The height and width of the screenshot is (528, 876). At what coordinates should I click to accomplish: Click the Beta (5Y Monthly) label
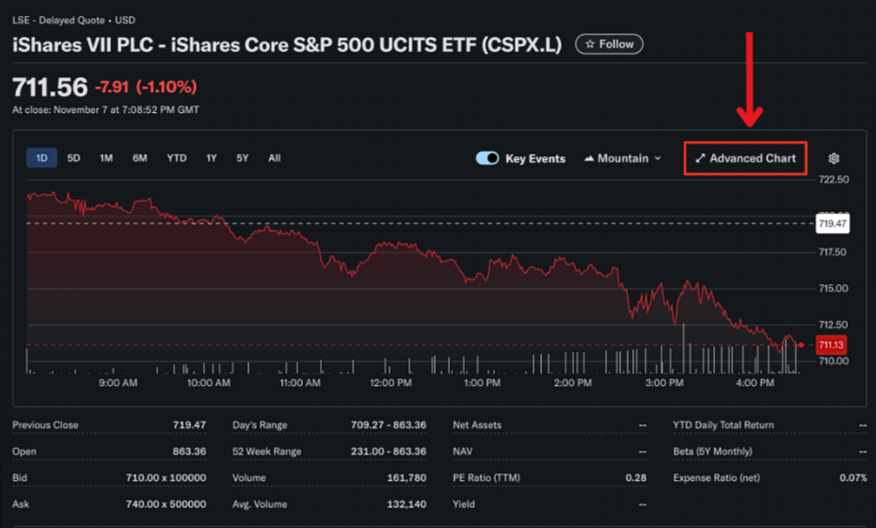(x=713, y=452)
